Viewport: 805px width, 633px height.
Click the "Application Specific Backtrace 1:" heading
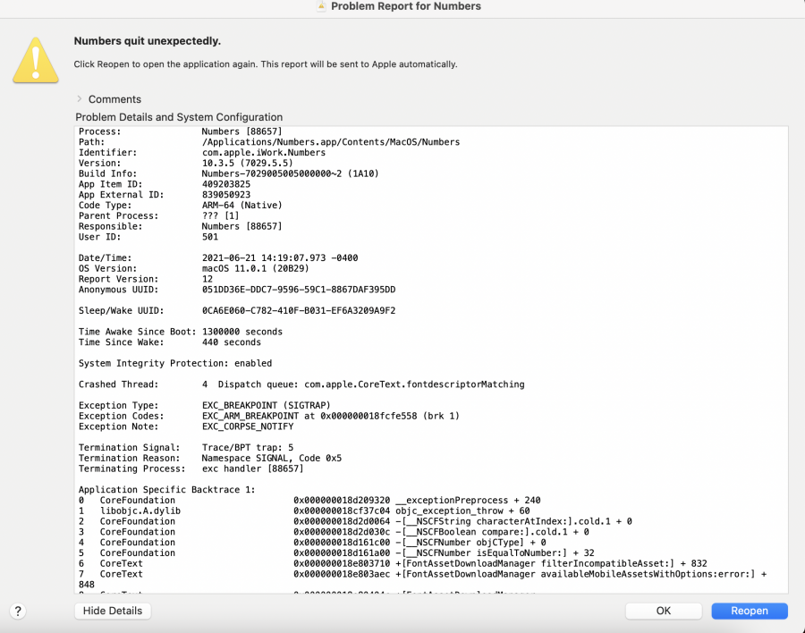coord(167,489)
